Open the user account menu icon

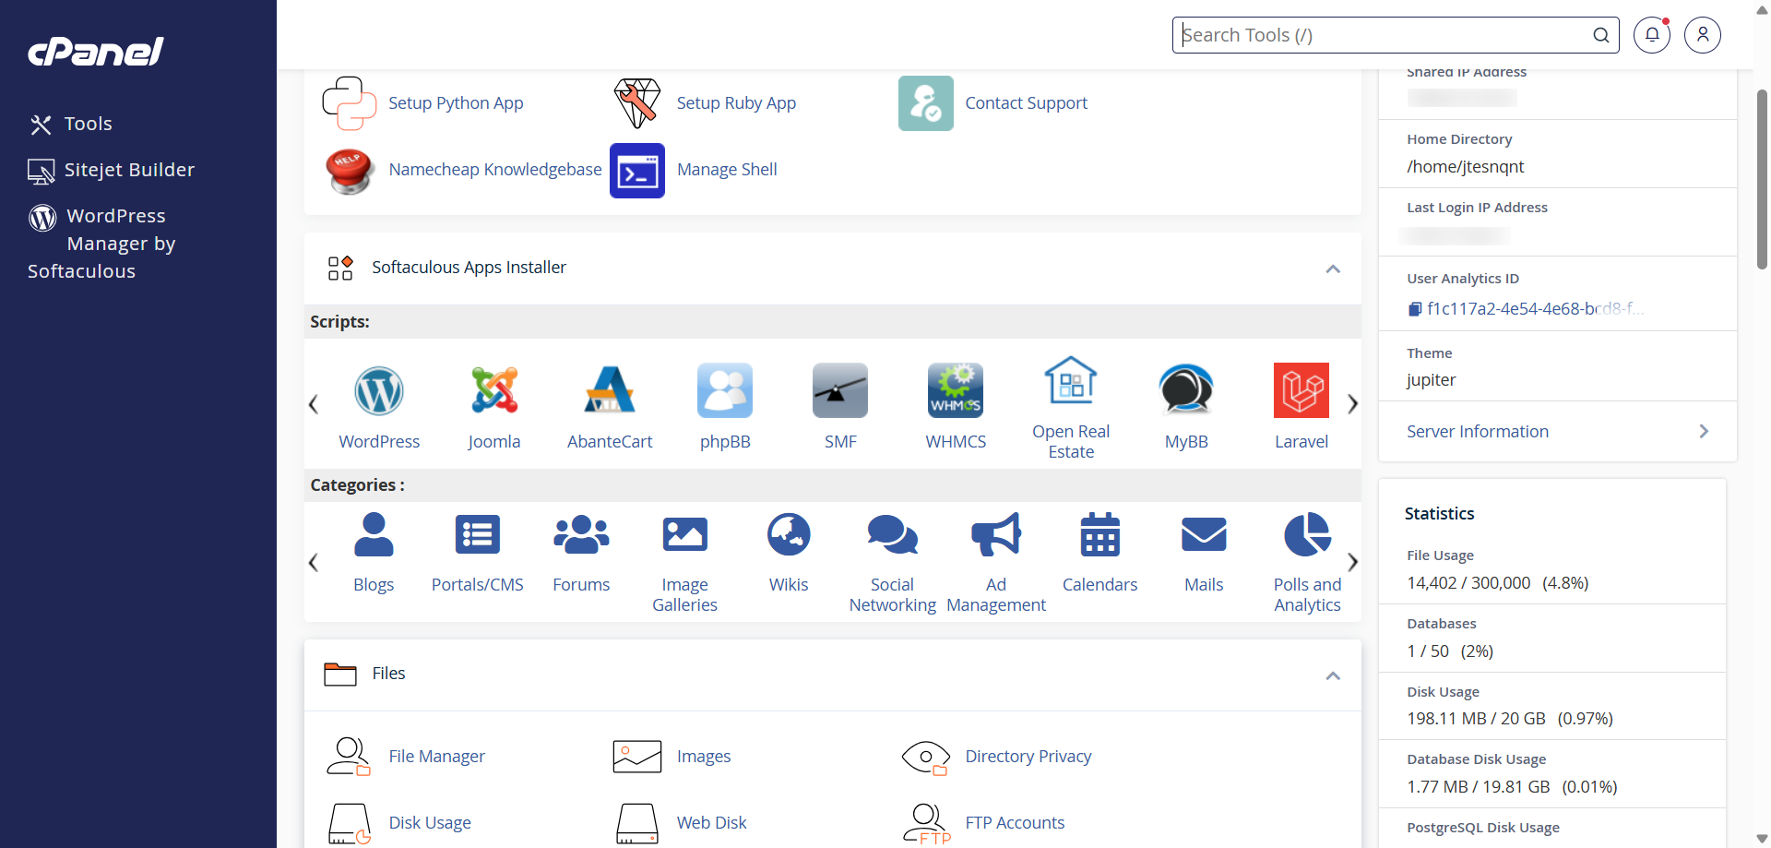click(1703, 35)
